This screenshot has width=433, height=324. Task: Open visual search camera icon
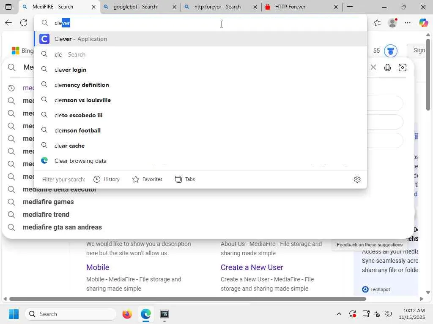coord(403,67)
